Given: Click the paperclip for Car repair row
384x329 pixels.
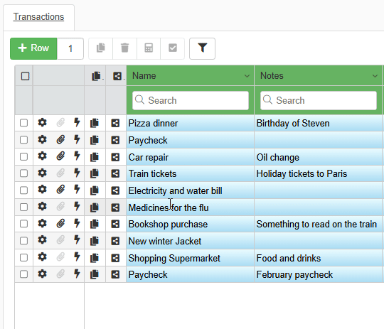Looking at the screenshot, I should click(x=60, y=156).
